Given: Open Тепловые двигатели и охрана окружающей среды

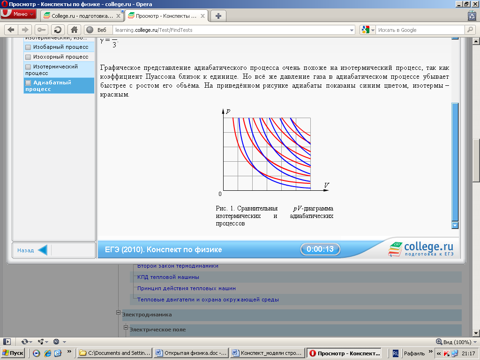Looking at the screenshot, I should click(208, 300).
